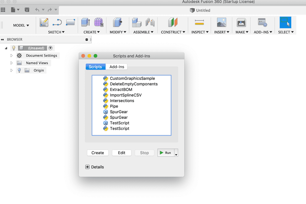Viewport: 306px width, 204px height.
Task: Select the Create Form sculpt icon
Action: point(99,22)
